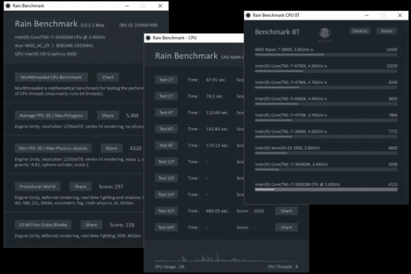Launch the Procedural World benchmark
The height and width of the screenshot is (274, 411).
pos(38,187)
